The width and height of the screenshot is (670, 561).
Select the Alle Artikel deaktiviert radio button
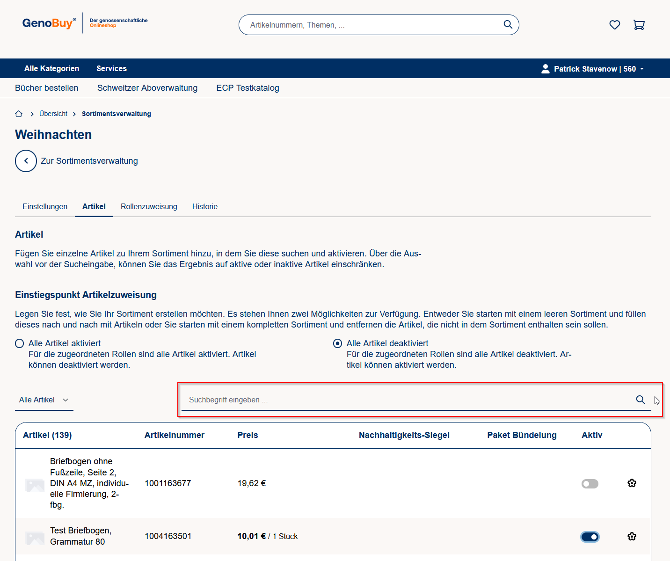click(337, 343)
